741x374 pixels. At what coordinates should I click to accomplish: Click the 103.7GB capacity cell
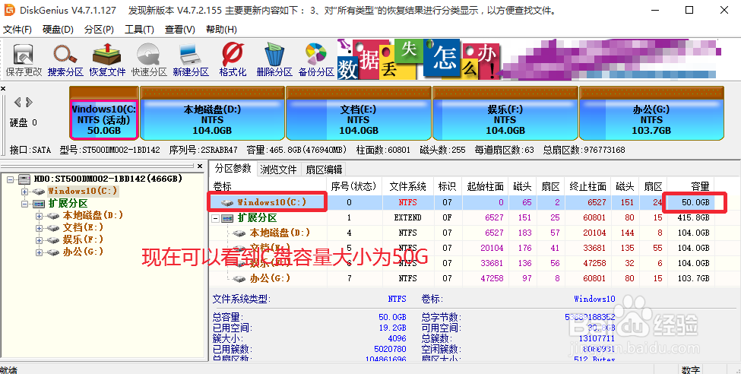click(x=693, y=278)
